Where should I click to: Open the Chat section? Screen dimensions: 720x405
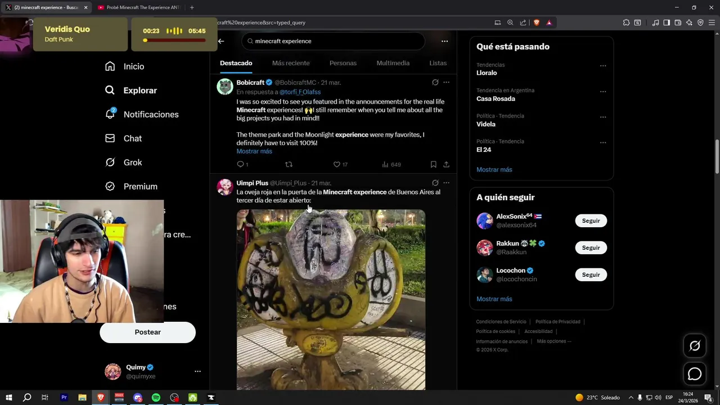coord(123,138)
